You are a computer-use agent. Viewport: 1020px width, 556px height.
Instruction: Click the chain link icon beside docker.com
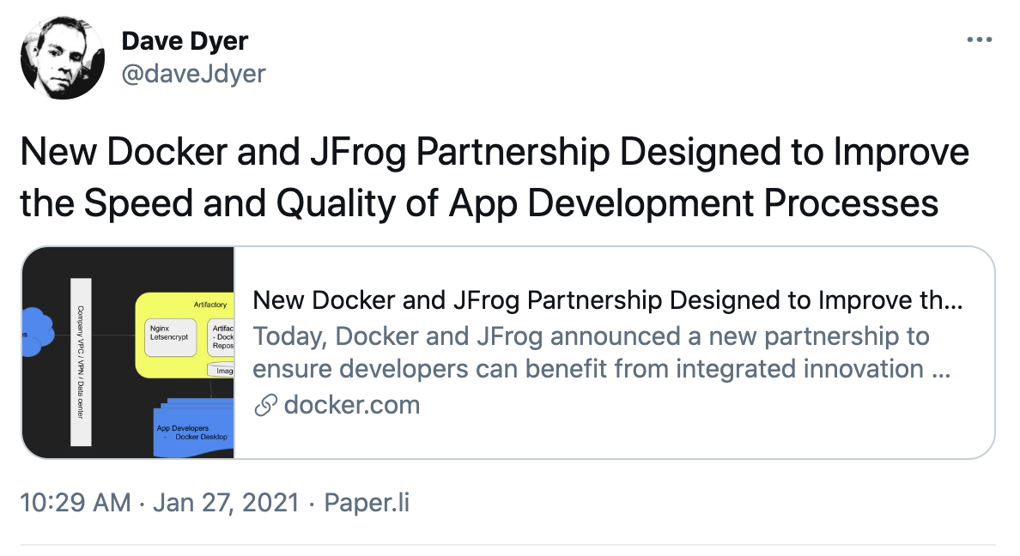click(x=266, y=406)
